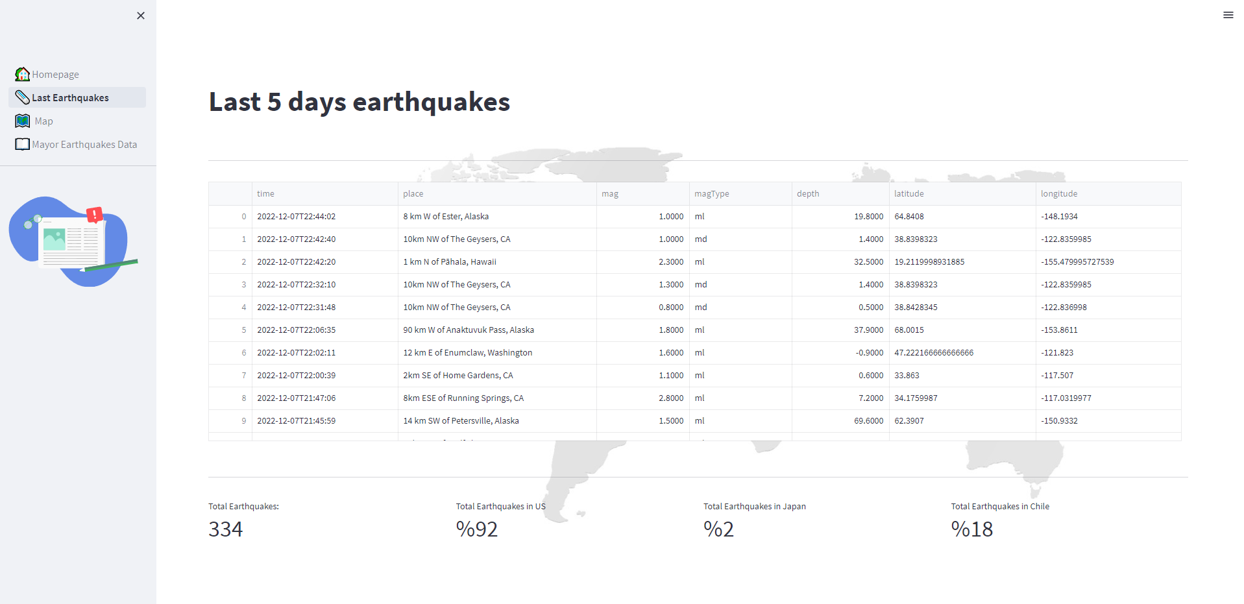Image resolution: width=1244 pixels, height=604 pixels.
Task: Click the open book icon for Mayor Earthquakes Data
Action: pos(21,144)
